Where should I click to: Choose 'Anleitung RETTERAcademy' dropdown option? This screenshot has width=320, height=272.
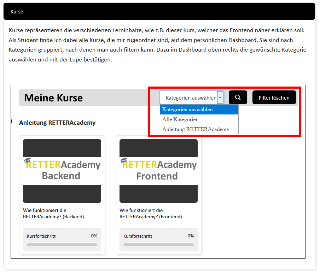tap(199, 129)
